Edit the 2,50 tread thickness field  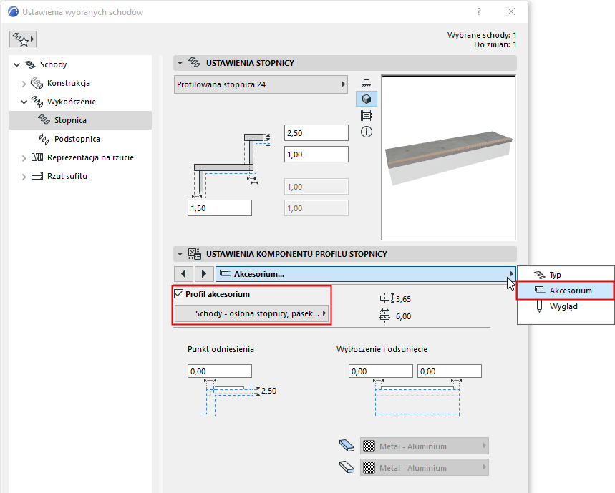(316, 133)
